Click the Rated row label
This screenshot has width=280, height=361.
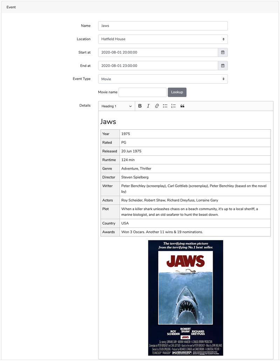(107, 143)
